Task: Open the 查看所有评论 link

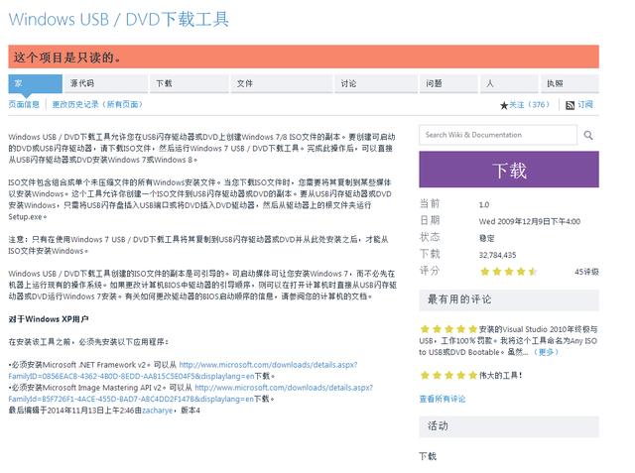Action: [443, 399]
